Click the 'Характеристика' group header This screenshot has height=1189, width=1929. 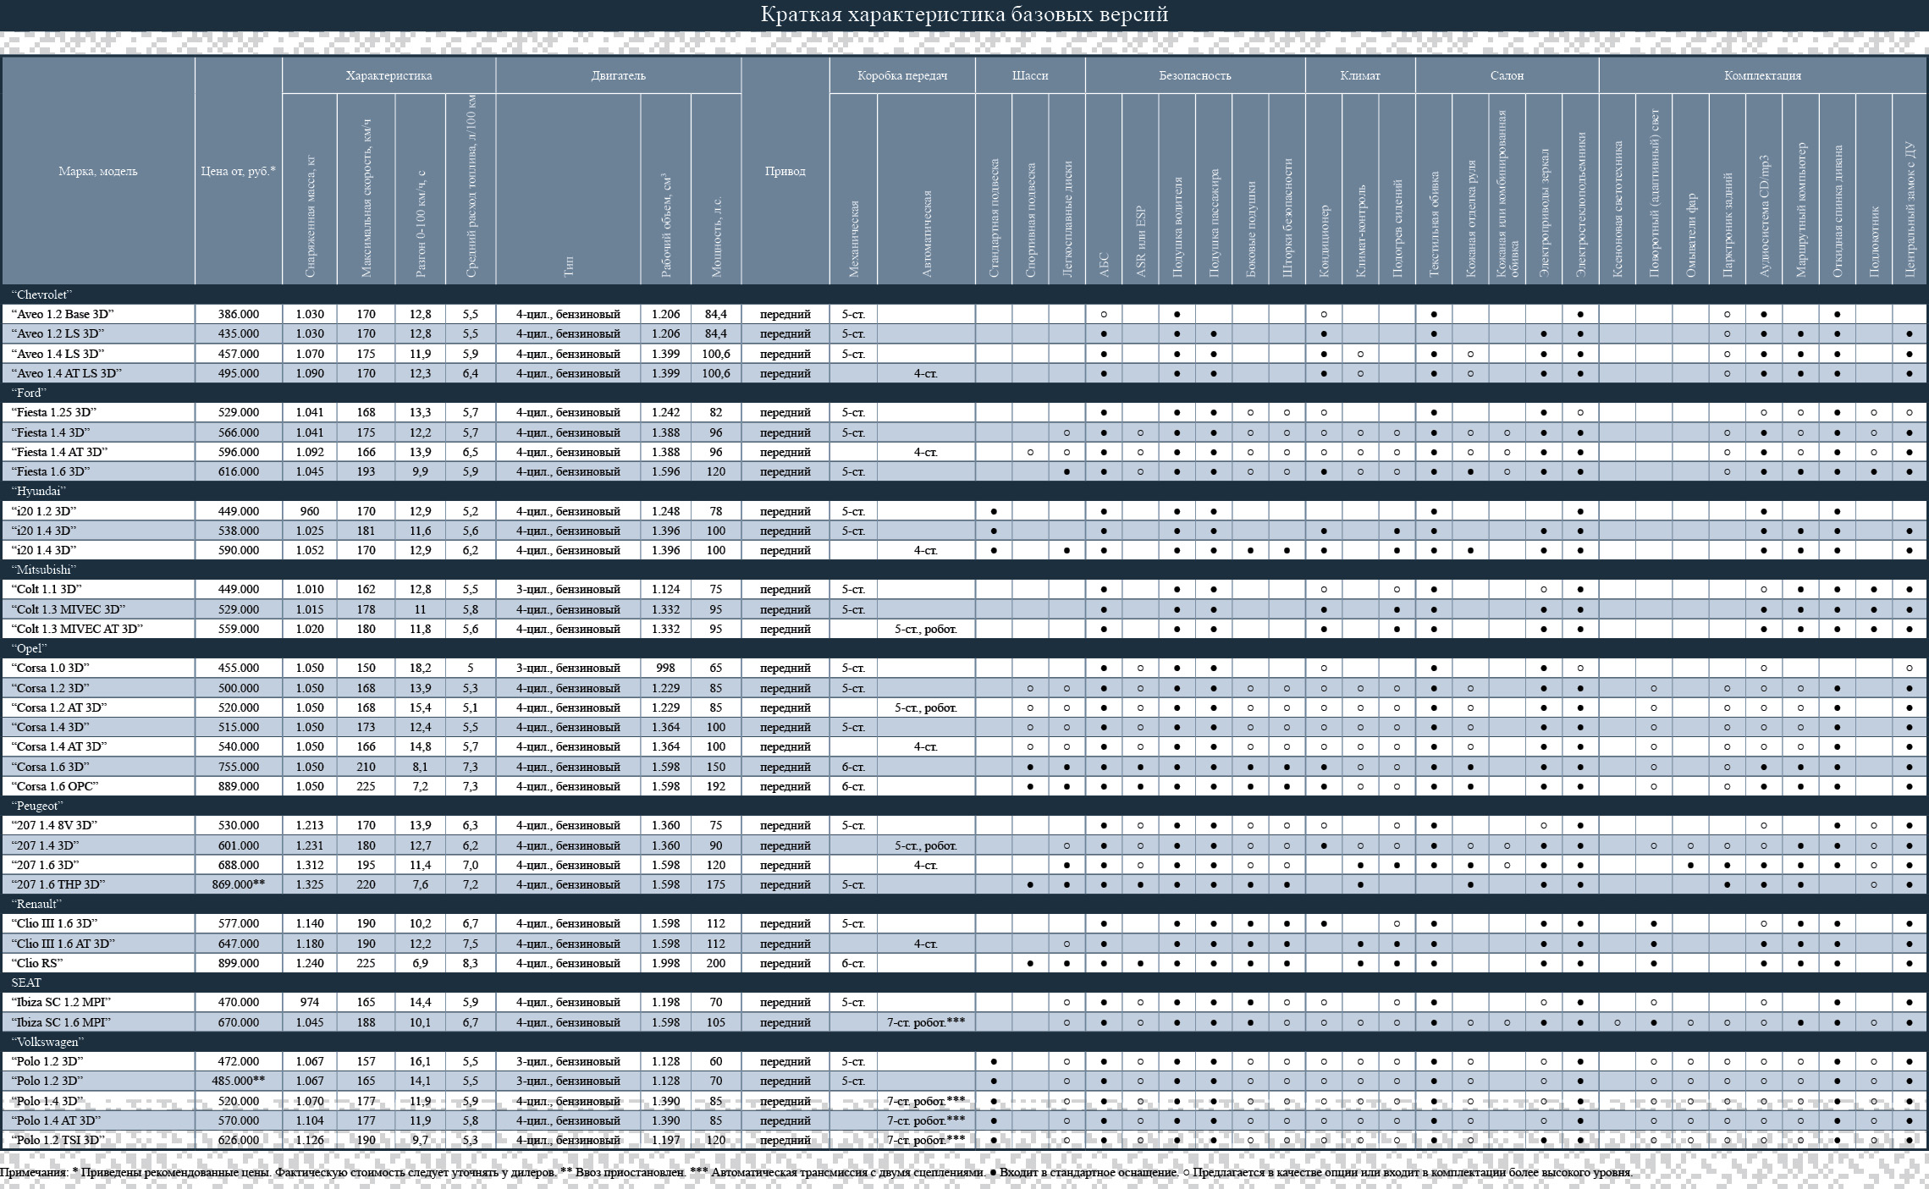click(389, 75)
